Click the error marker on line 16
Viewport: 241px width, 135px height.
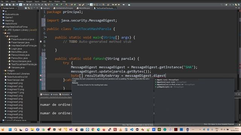41,75
